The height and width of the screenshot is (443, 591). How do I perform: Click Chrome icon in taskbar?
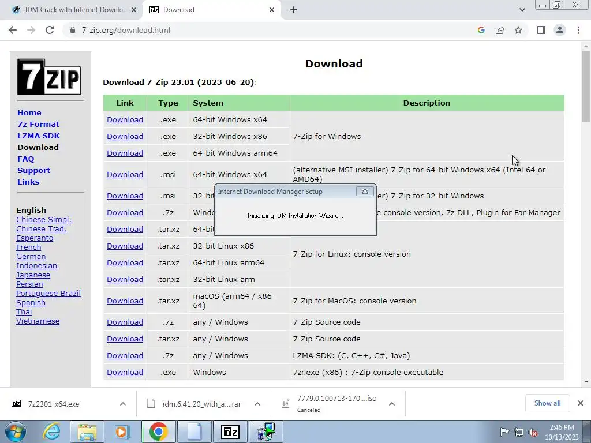pyautogui.click(x=158, y=431)
